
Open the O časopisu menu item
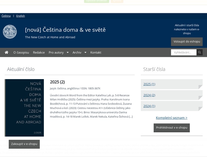[x=21, y=52]
